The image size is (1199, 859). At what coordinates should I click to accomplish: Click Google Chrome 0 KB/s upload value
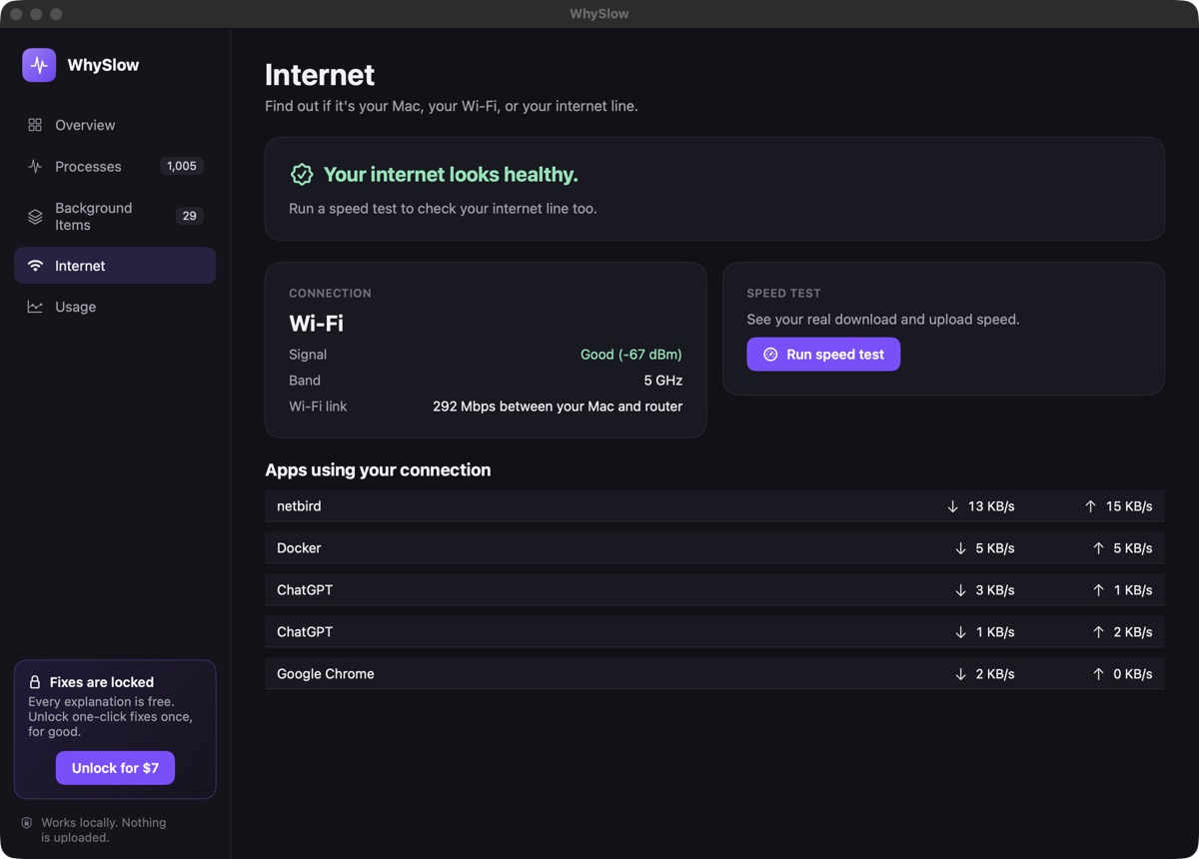(1133, 674)
